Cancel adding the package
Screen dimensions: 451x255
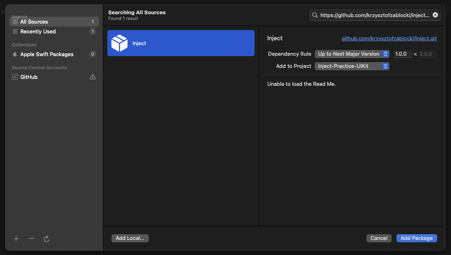tap(379, 238)
